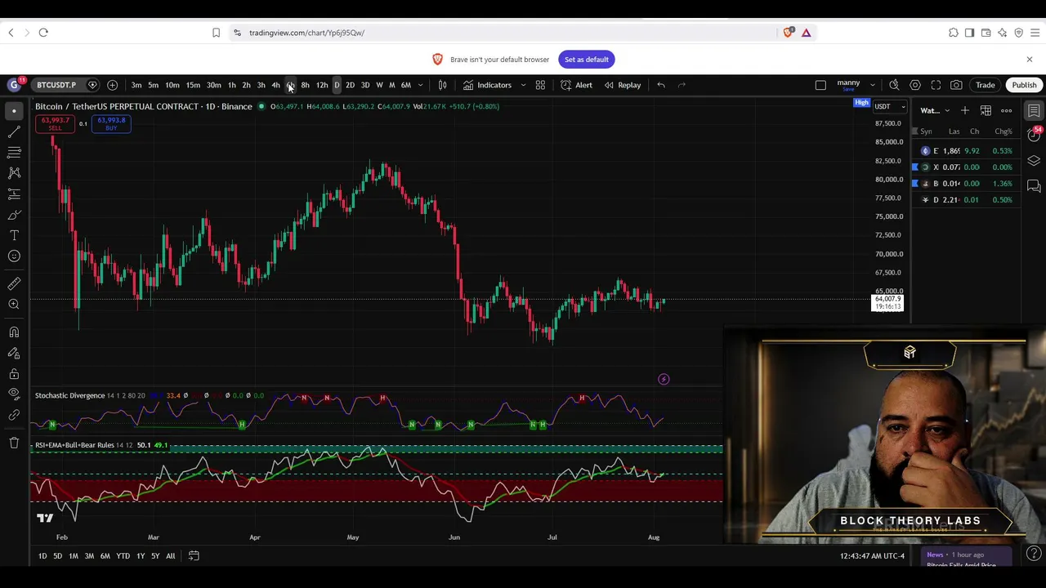
Task: Open the alerts panel with 54 badge
Action: tap(1035, 134)
